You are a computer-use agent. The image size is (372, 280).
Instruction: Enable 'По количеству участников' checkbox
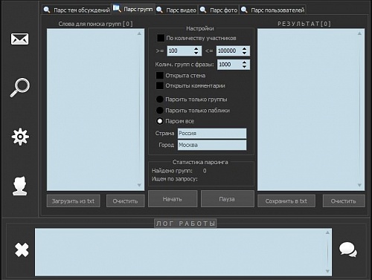(161, 38)
